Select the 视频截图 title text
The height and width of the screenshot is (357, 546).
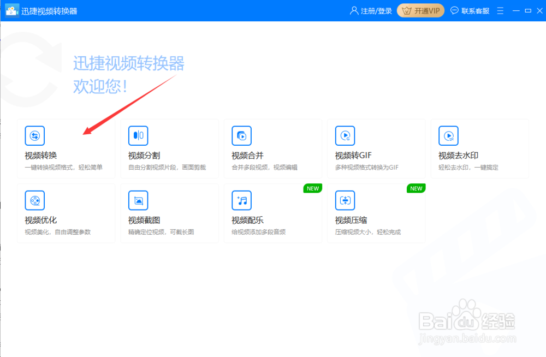(144, 220)
